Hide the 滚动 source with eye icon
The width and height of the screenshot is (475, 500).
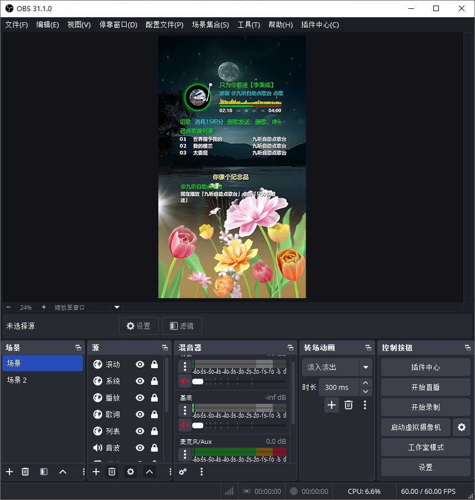(x=140, y=364)
